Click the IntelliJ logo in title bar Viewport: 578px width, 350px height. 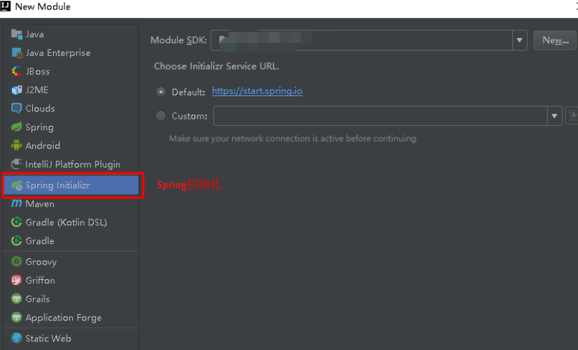pos(6,6)
